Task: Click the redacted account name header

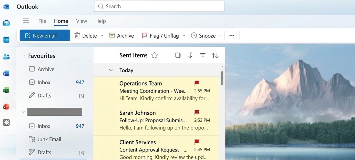Action: pos(55,112)
